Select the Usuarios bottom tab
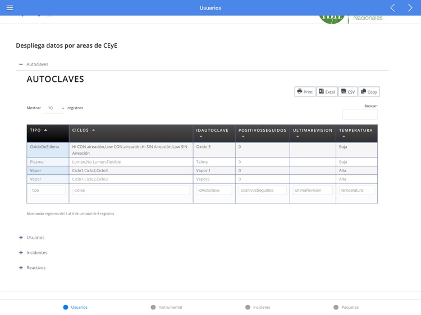 75,307
